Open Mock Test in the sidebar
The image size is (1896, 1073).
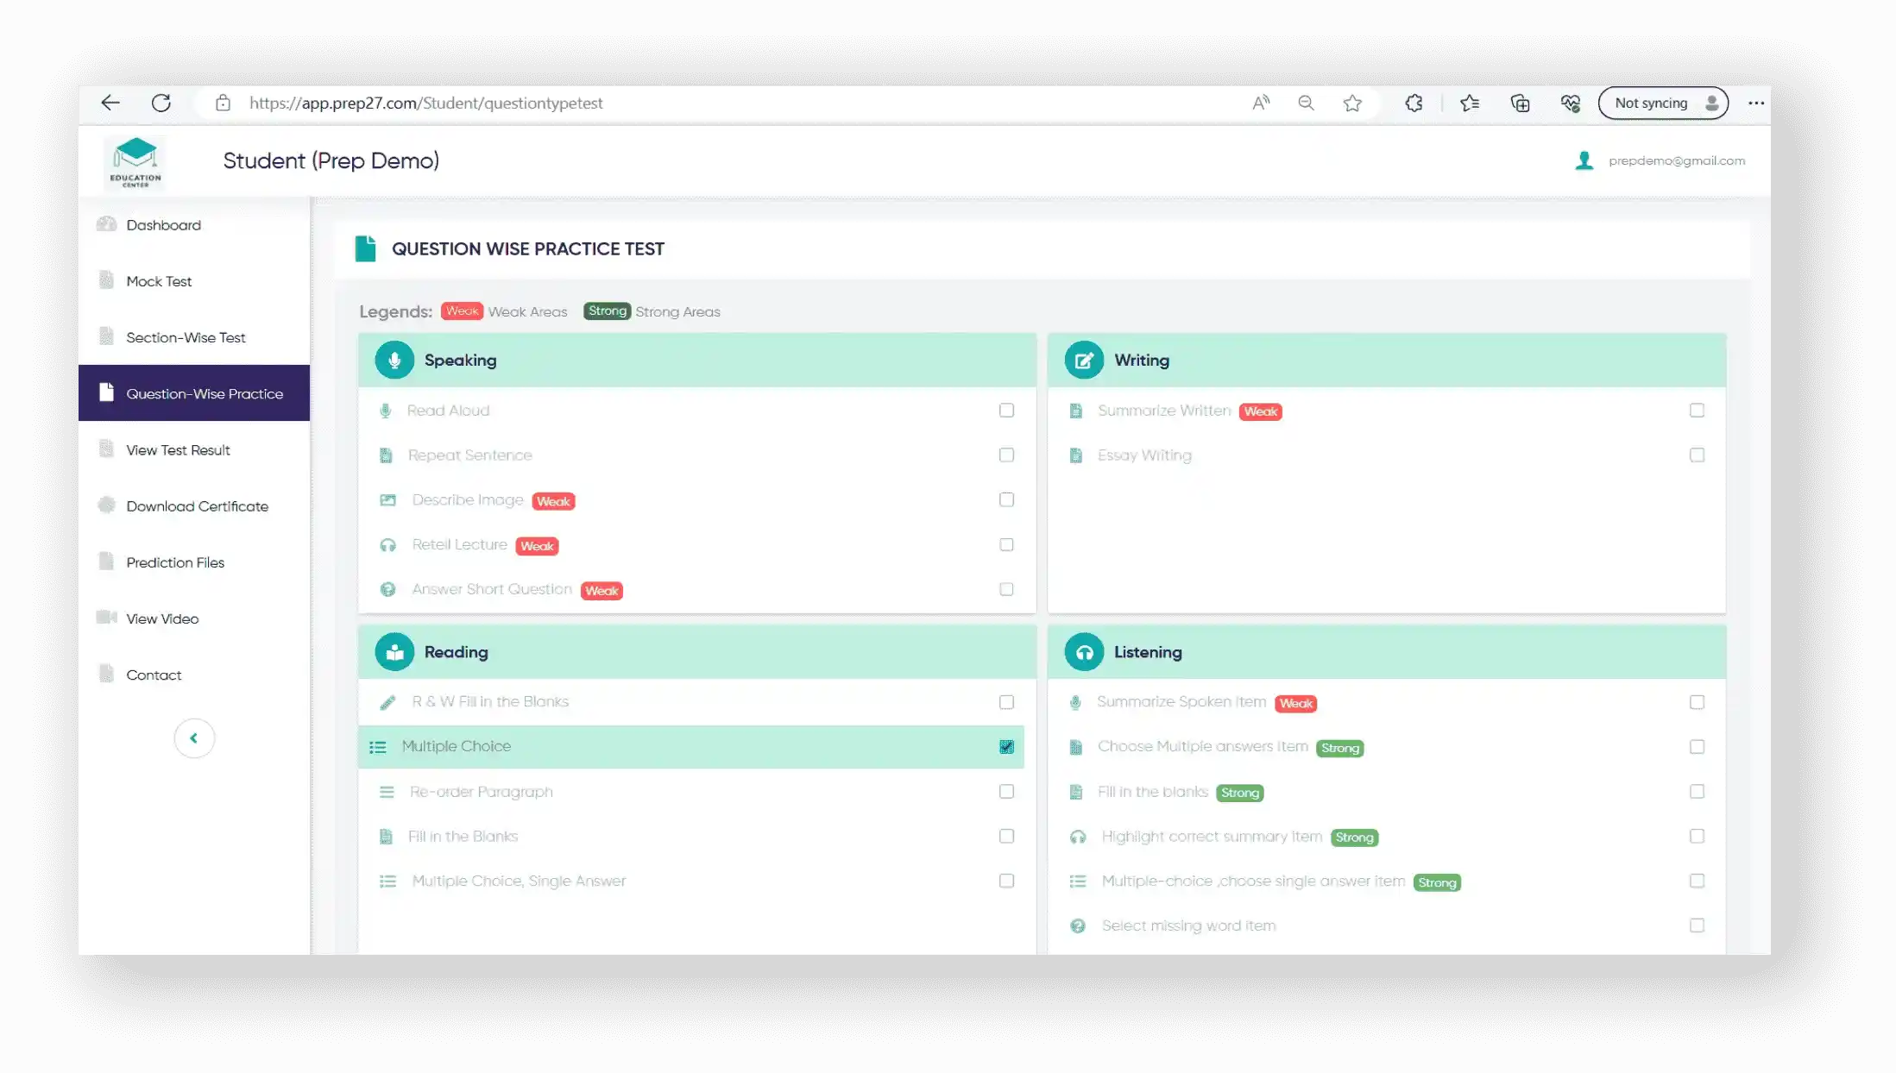point(159,281)
